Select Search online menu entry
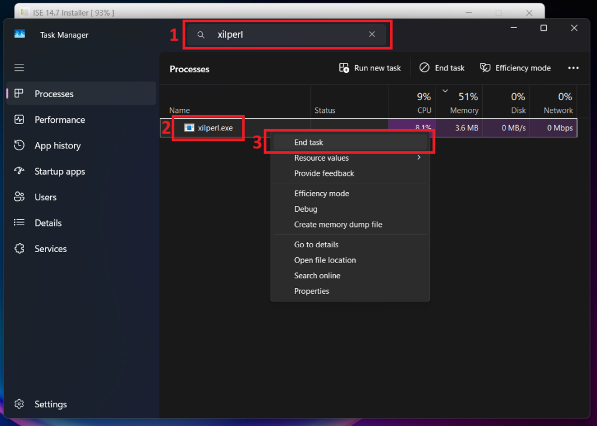The height and width of the screenshot is (426, 597). [x=350, y=275]
